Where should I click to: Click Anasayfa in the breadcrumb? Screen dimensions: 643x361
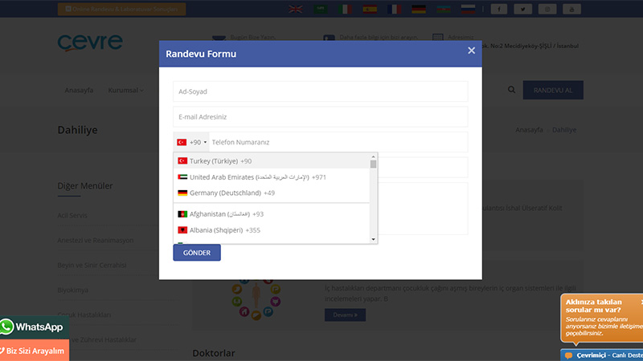pos(529,130)
